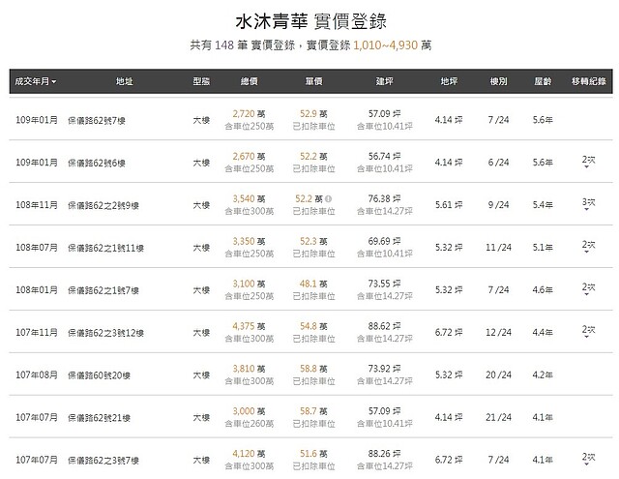The image size is (619, 479).
Task: Expand 3次 transfer record for 保儀路62之2號9樓
Action: point(588,204)
